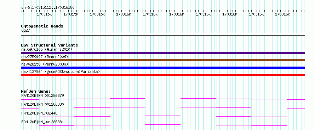Click the RefSeq Genes track title
The width and height of the screenshot is (315, 130).
36,91
